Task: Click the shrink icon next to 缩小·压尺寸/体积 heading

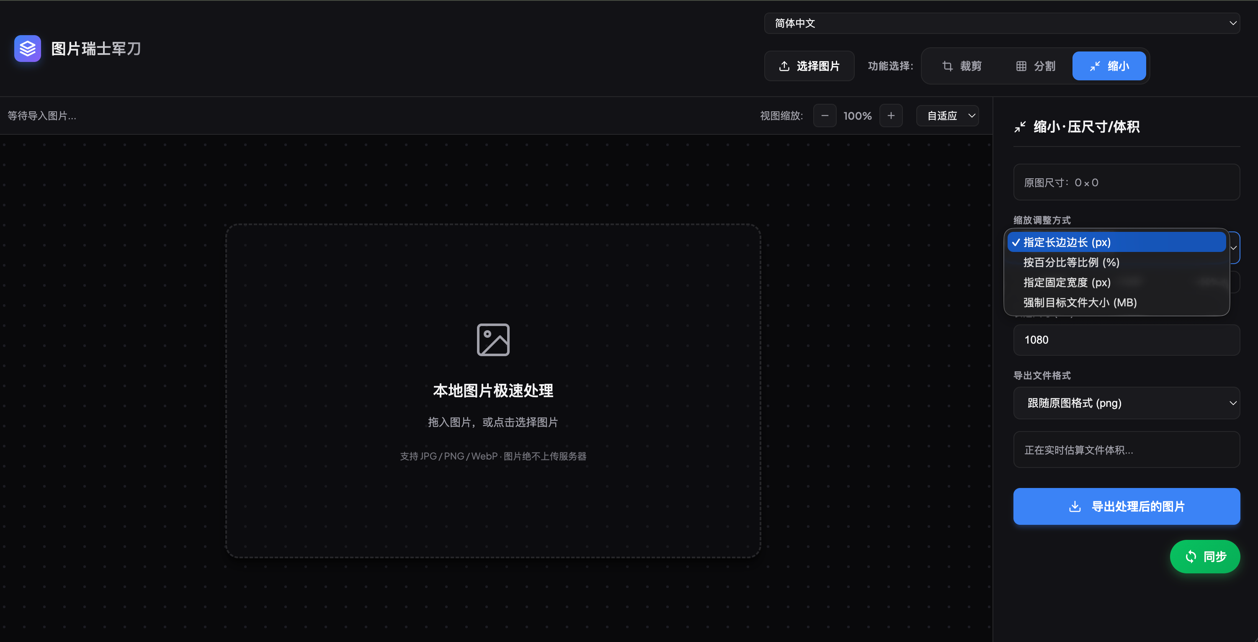Action: click(1020, 127)
